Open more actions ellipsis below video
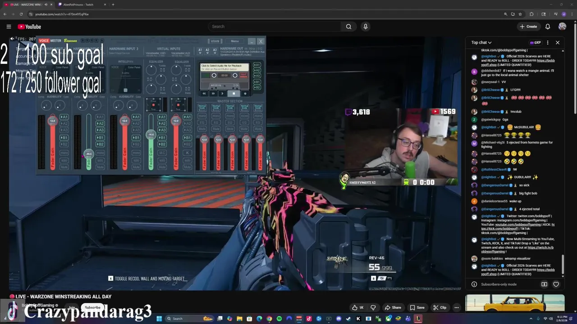 [457, 307]
